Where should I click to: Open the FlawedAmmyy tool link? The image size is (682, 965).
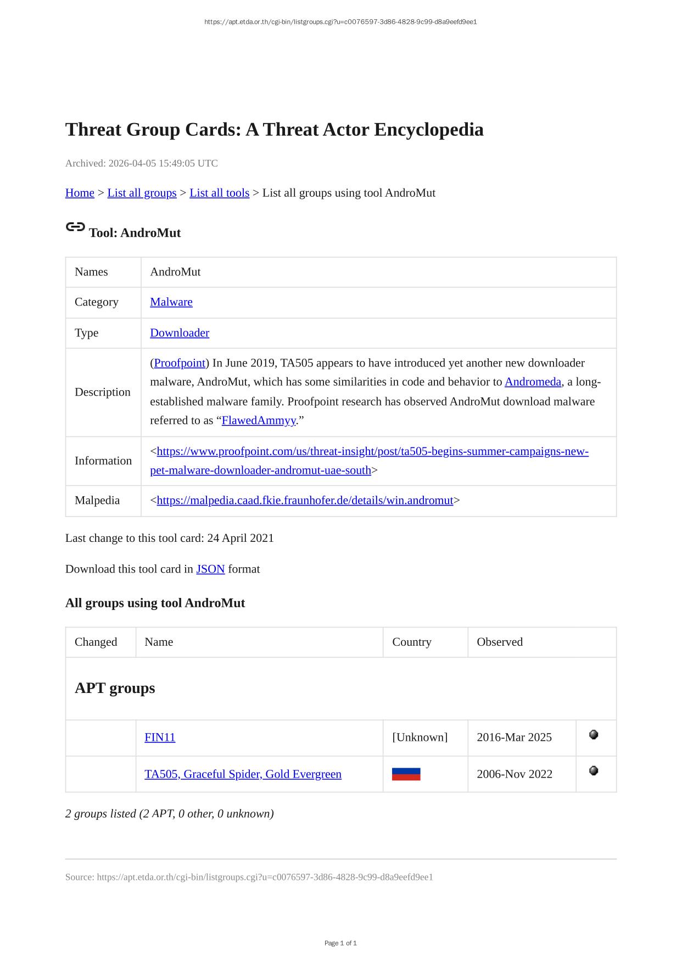259,420
